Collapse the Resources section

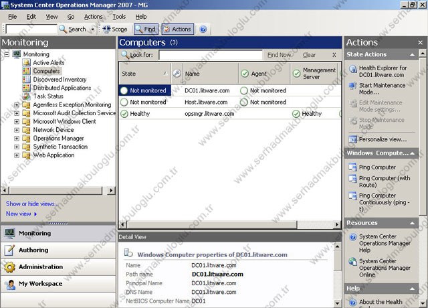point(412,223)
